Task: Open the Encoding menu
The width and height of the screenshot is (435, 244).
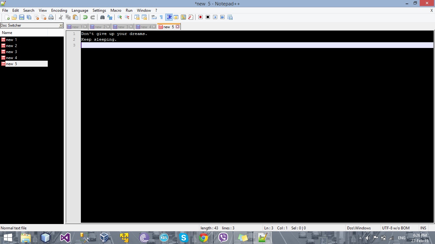Action: tap(59, 10)
